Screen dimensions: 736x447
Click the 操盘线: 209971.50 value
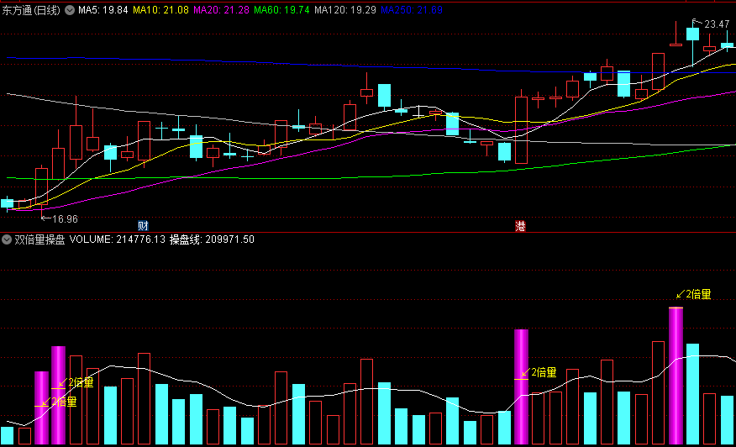click(213, 240)
